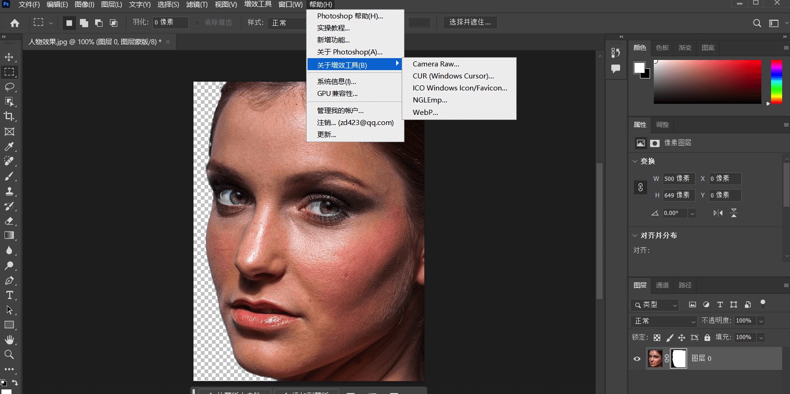The height and width of the screenshot is (394, 790).
Task: Click the width W value field
Action: pos(679,179)
